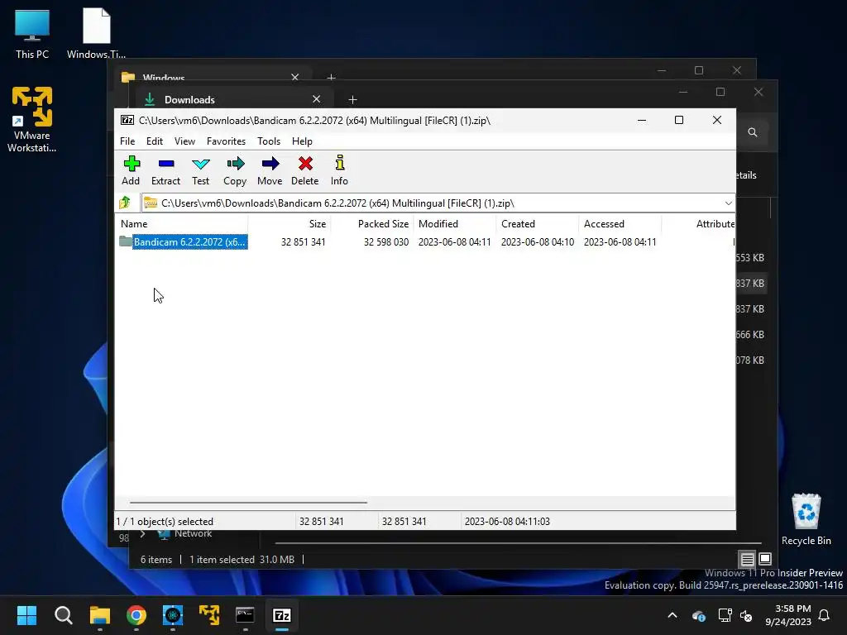The image size is (847, 635).
Task: Open the 7-Zip File menu
Action: (x=127, y=141)
